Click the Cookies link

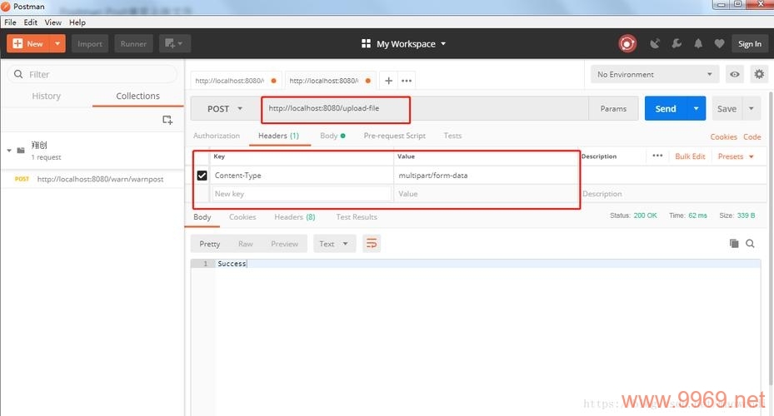click(723, 137)
